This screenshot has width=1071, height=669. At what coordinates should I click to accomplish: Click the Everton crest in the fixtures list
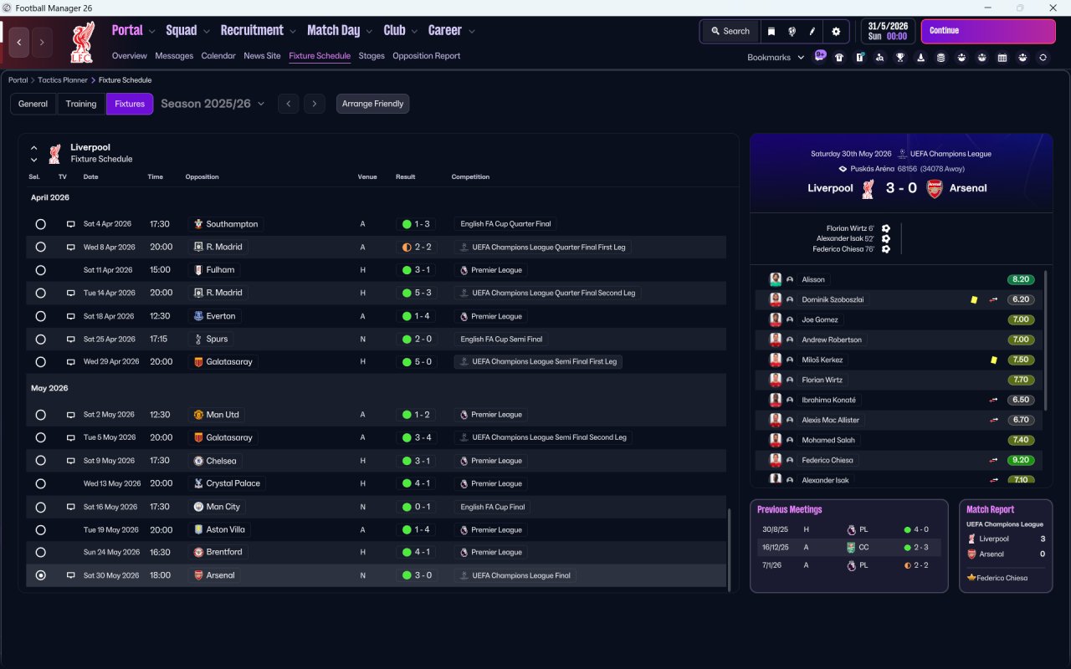tap(198, 316)
